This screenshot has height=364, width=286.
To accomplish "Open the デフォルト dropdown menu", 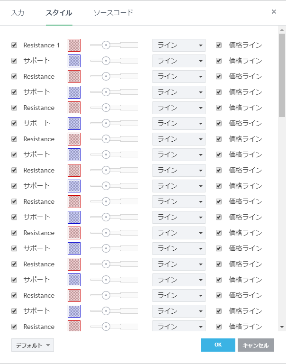I will coord(33,345).
